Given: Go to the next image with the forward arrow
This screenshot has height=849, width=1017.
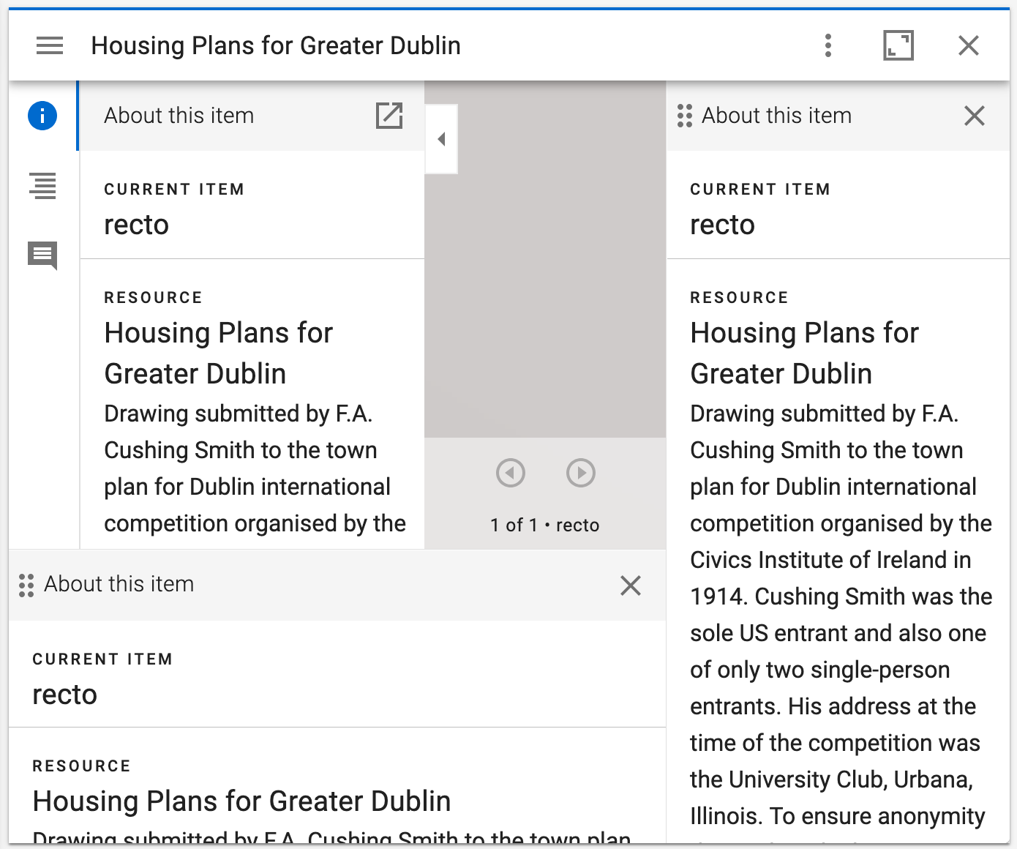Looking at the screenshot, I should 580,473.
